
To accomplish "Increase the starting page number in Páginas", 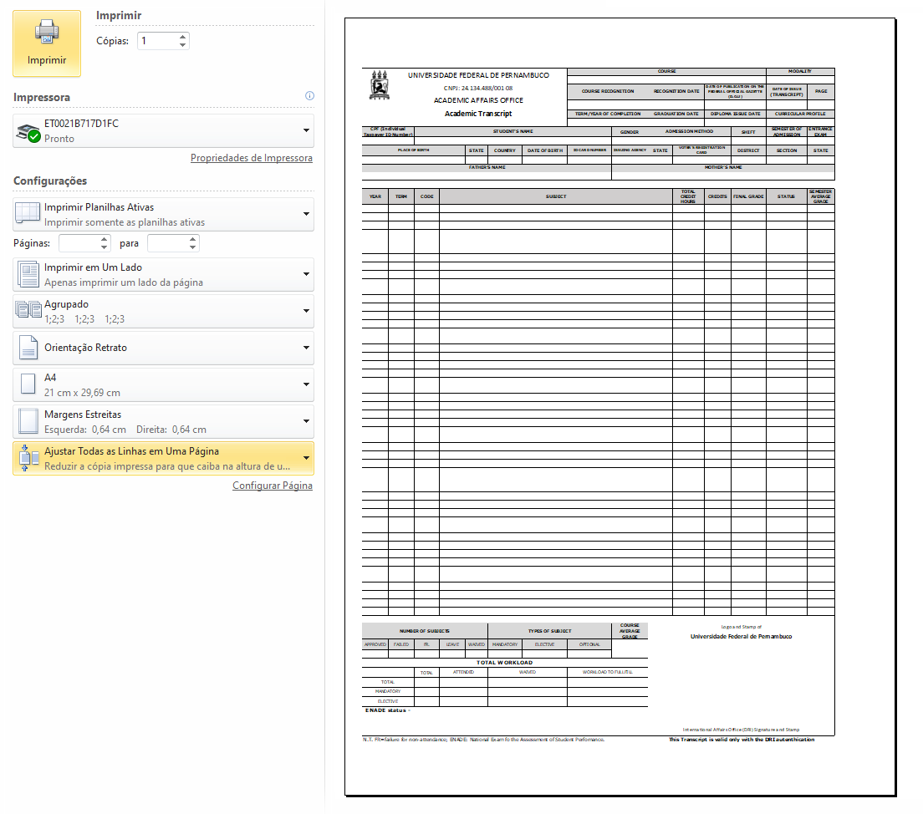I will (x=105, y=239).
